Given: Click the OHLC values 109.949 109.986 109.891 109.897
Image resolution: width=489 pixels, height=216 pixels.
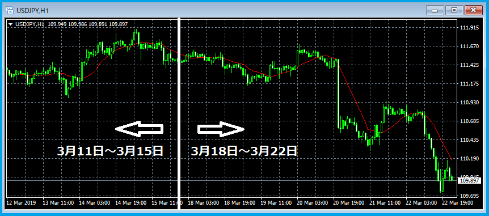Looking at the screenshot, I should [x=87, y=24].
